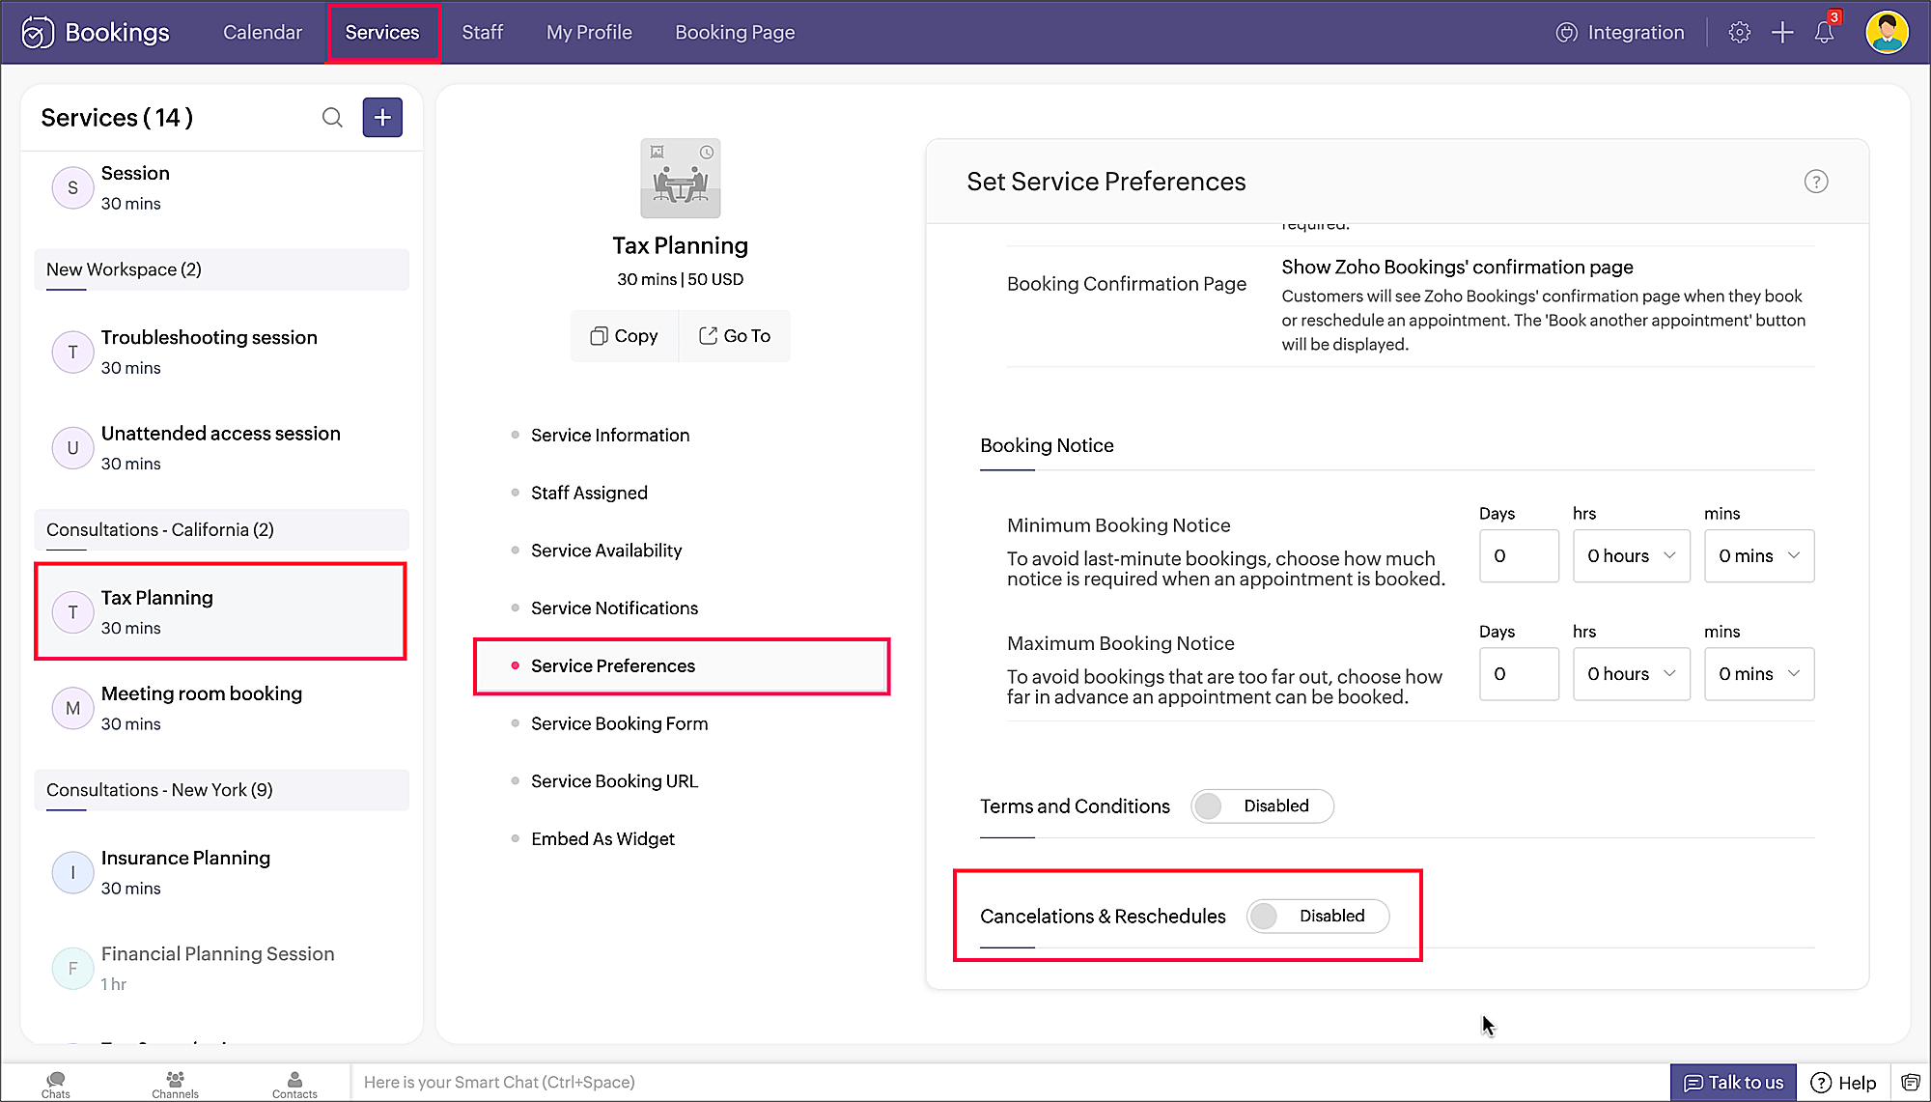Switch to the Calendar tab

[263, 32]
